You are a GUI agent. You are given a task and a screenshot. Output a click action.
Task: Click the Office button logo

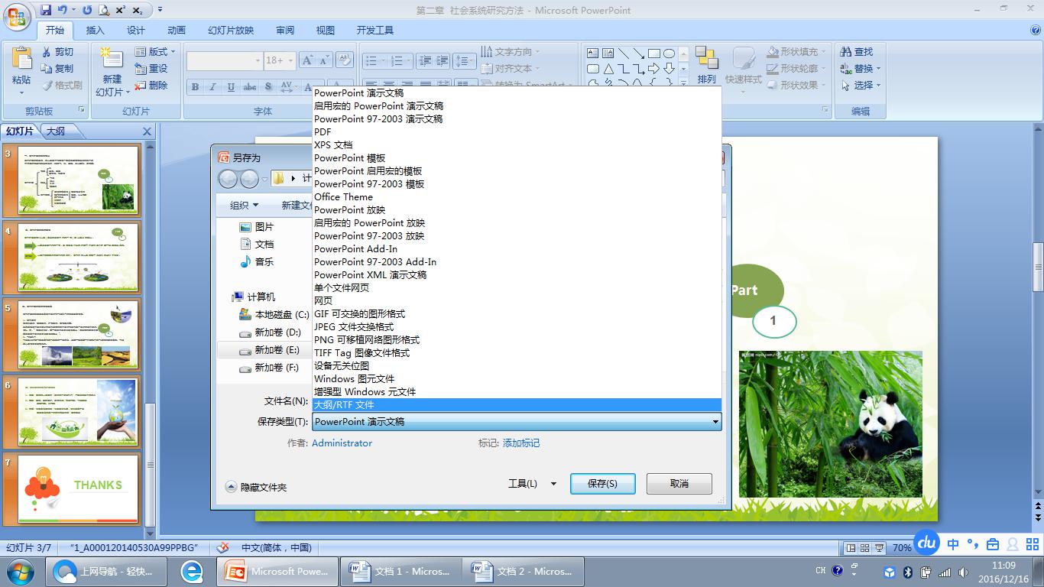pos(16,16)
